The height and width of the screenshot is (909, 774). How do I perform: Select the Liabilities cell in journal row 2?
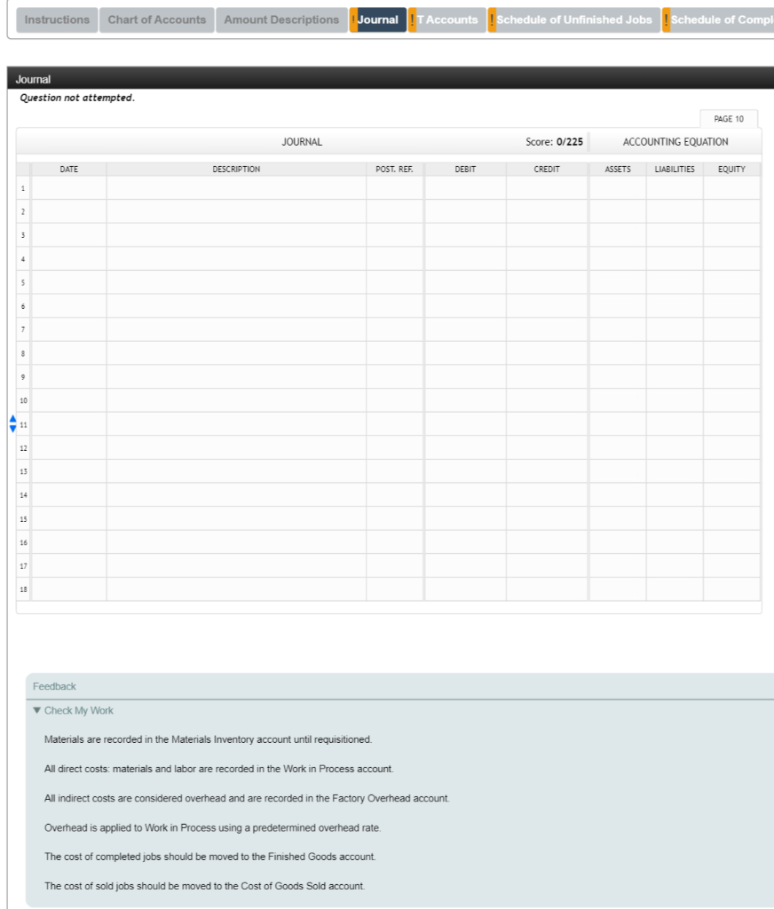[675, 211]
